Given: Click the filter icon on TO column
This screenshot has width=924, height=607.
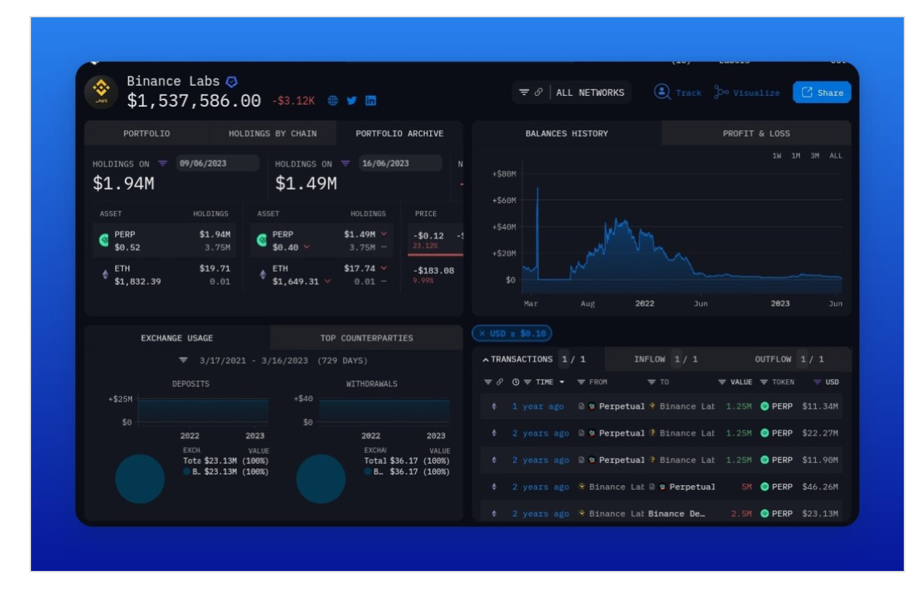Looking at the screenshot, I should pos(651,382).
